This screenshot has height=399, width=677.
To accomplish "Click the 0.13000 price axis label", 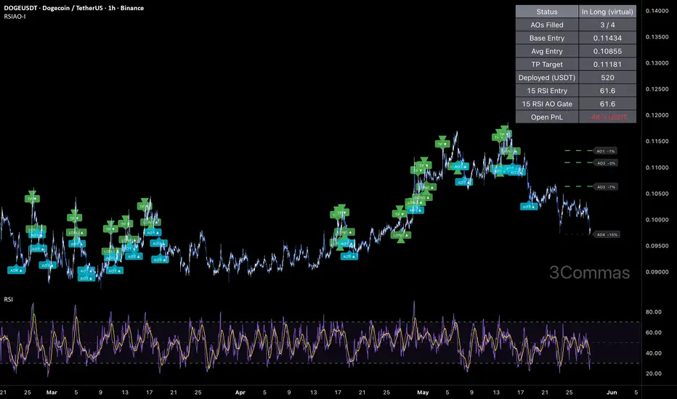I will pyautogui.click(x=657, y=63).
